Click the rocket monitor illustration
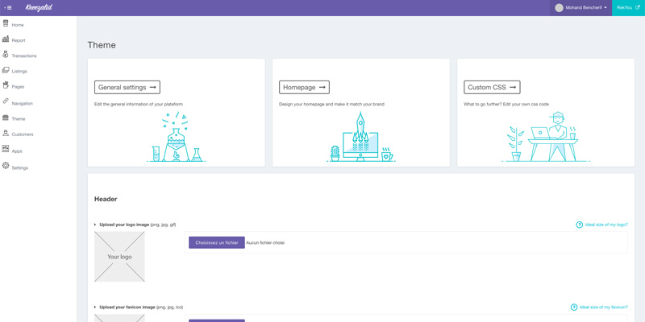Viewport: 645px width, 322px height. [x=360, y=137]
